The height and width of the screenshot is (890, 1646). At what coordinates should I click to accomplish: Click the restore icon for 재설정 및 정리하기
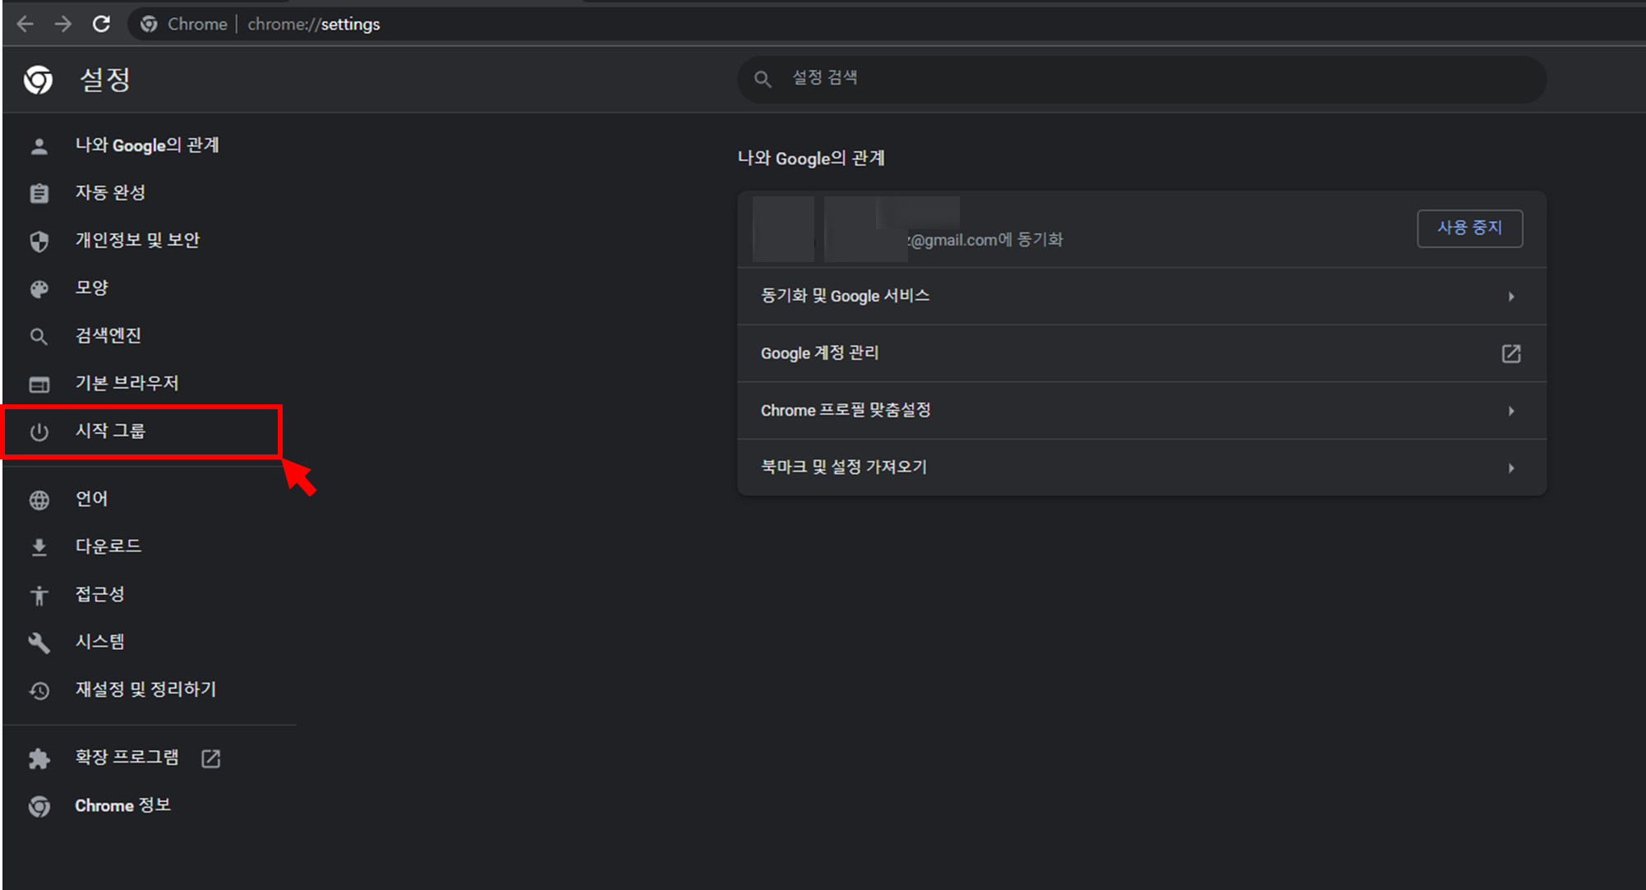point(39,690)
